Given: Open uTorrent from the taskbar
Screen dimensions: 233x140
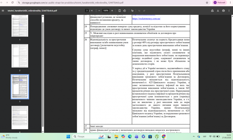Looking at the screenshot, I should coord(157,136).
